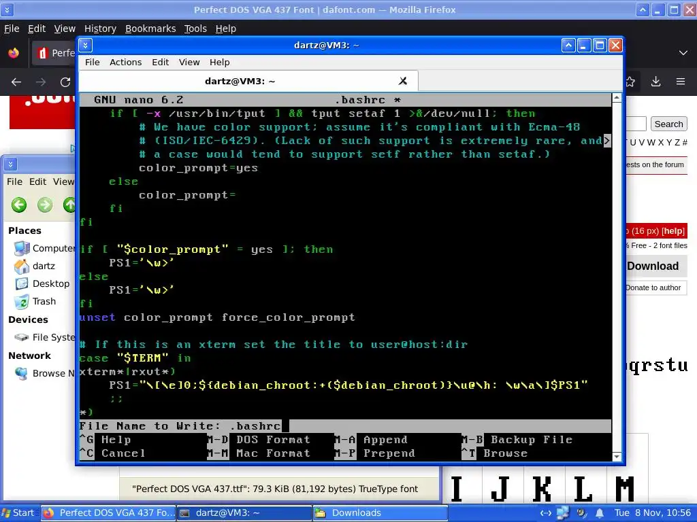Click file manager back arrow
Screen dimensions: 697x522
[x=18, y=205]
